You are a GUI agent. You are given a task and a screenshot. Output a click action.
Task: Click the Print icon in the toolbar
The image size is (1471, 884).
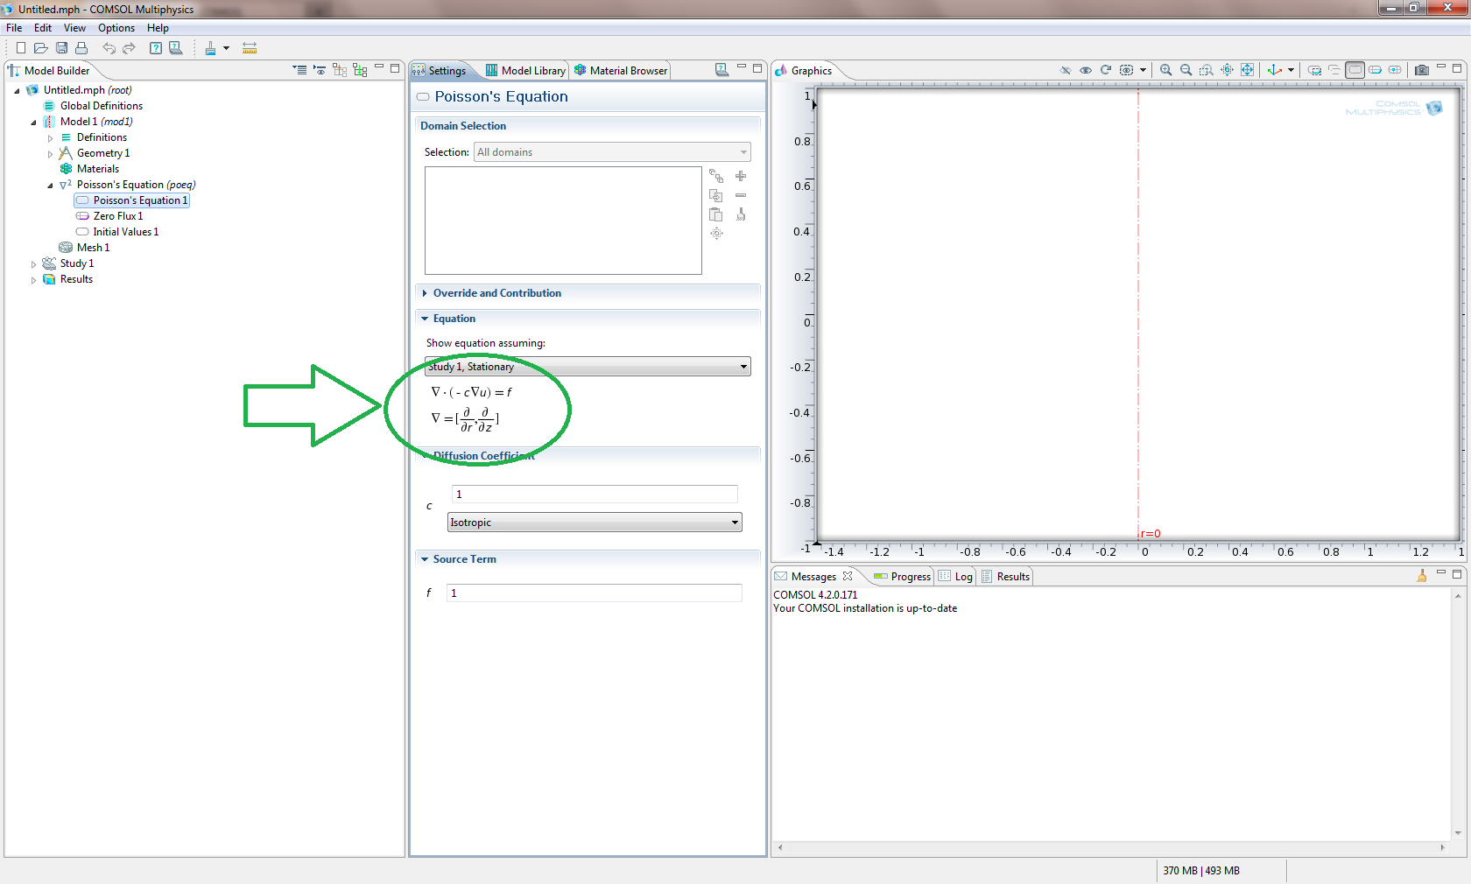[x=81, y=48]
